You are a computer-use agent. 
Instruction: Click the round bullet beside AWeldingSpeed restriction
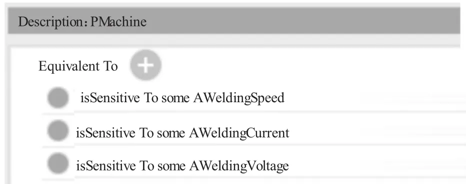click(x=58, y=97)
